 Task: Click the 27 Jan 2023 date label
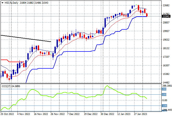[x=140, y=114]
